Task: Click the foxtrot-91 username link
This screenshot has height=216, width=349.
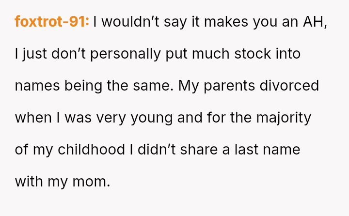Action: (52, 22)
